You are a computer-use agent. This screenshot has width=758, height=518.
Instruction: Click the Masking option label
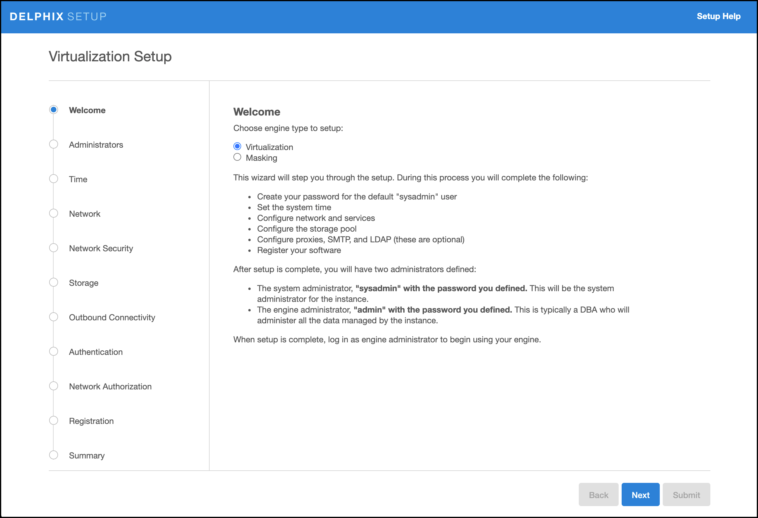(261, 158)
